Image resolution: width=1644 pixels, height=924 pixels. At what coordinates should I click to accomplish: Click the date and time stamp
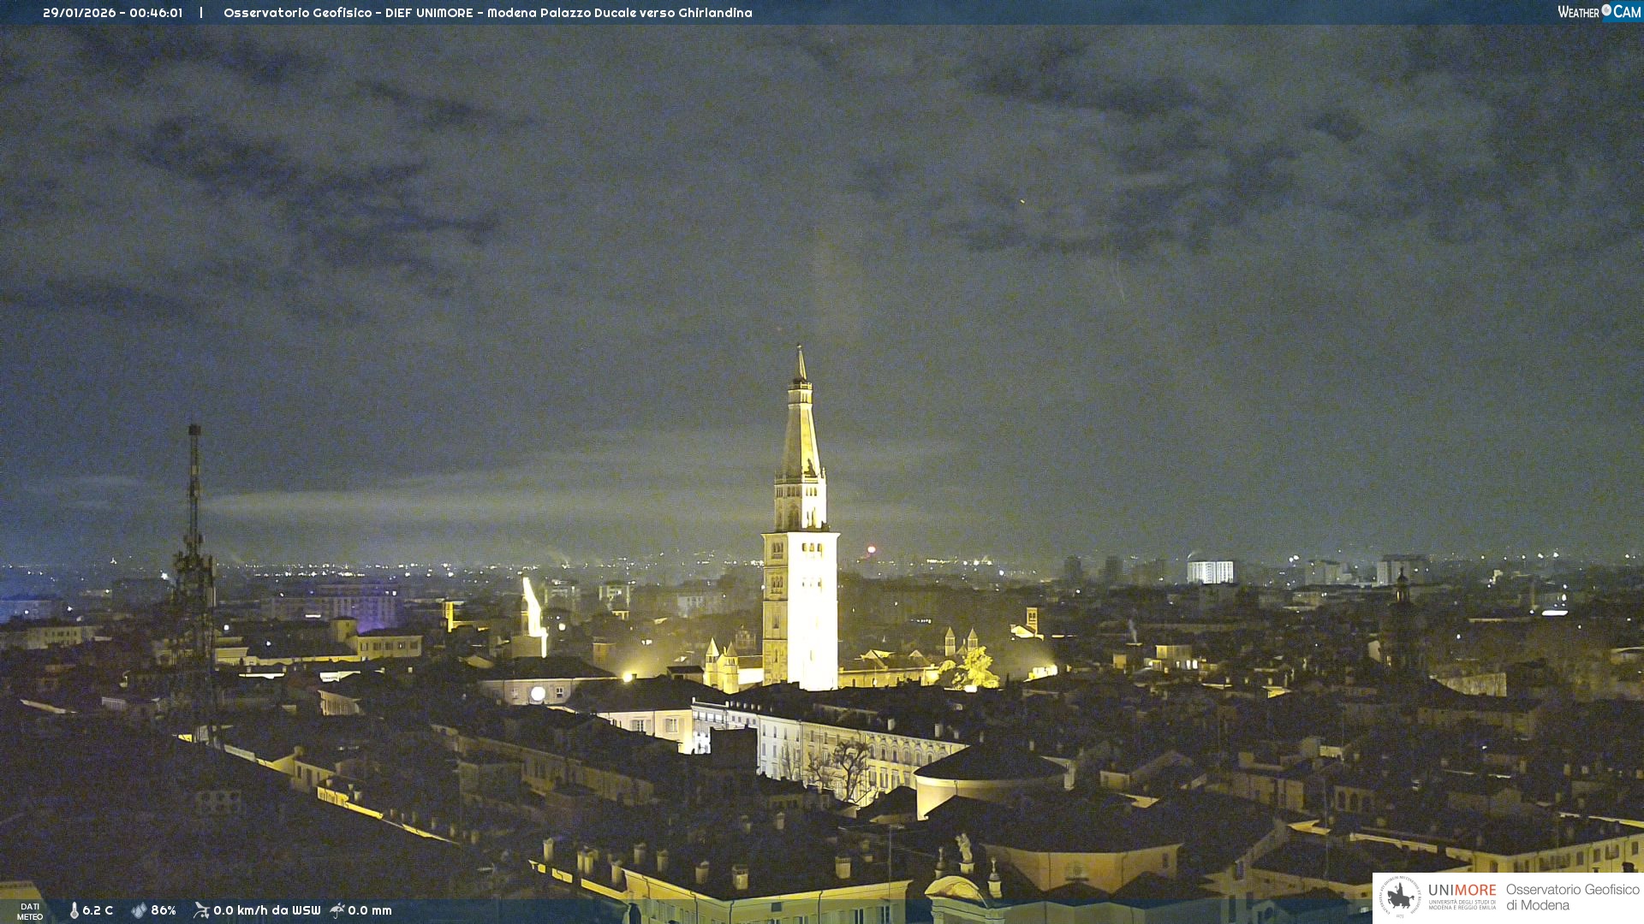(112, 13)
